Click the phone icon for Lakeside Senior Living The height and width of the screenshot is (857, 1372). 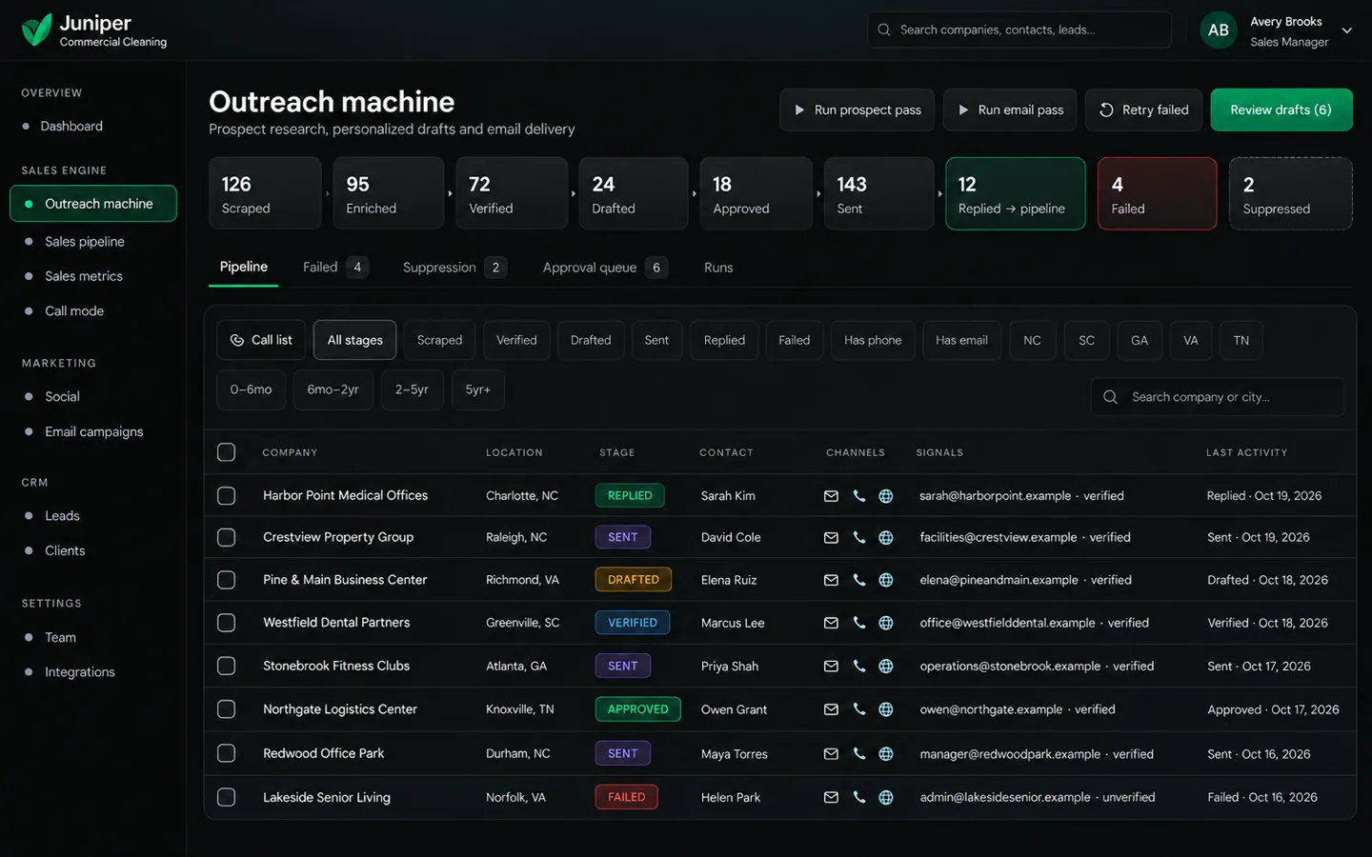858,798
